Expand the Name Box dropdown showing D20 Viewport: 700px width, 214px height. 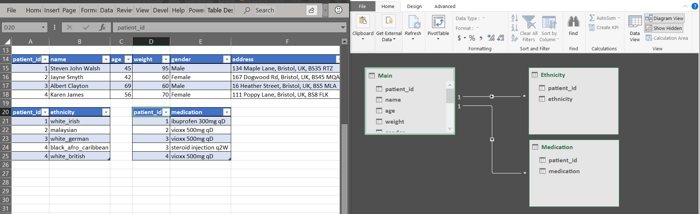pyautogui.click(x=43, y=27)
